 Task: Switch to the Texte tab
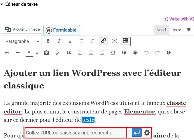(x=177, y=30)
